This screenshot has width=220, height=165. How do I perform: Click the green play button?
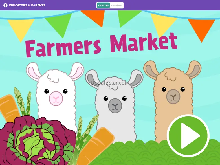(188, 136)
